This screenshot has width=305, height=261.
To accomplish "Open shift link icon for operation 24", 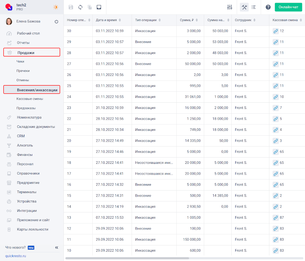I will click(275, 97).
